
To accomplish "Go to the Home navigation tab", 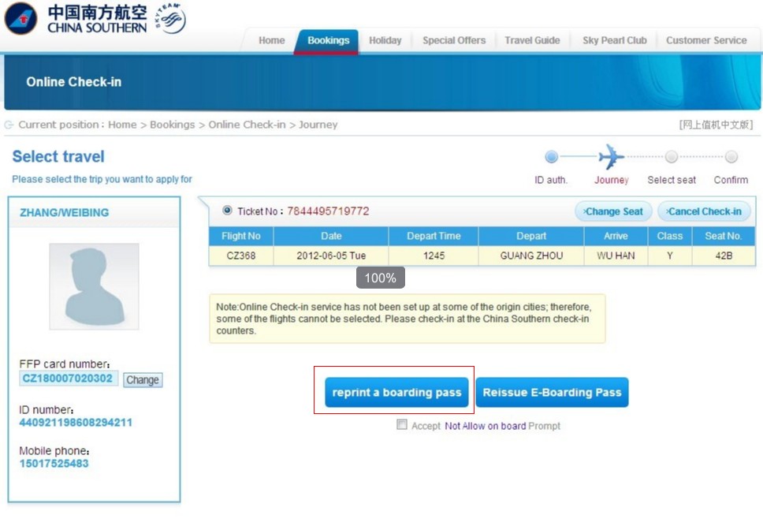I will point(271,41).
